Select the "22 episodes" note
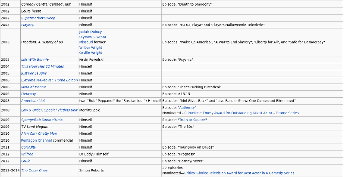Image resolution: width=345 pixels, height=177 pixels. click(x=172, y=168)
